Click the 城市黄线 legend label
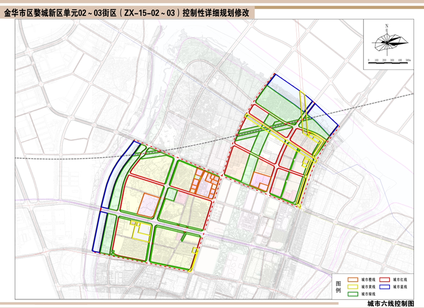 pyautogui.click(x=368, y=287)
